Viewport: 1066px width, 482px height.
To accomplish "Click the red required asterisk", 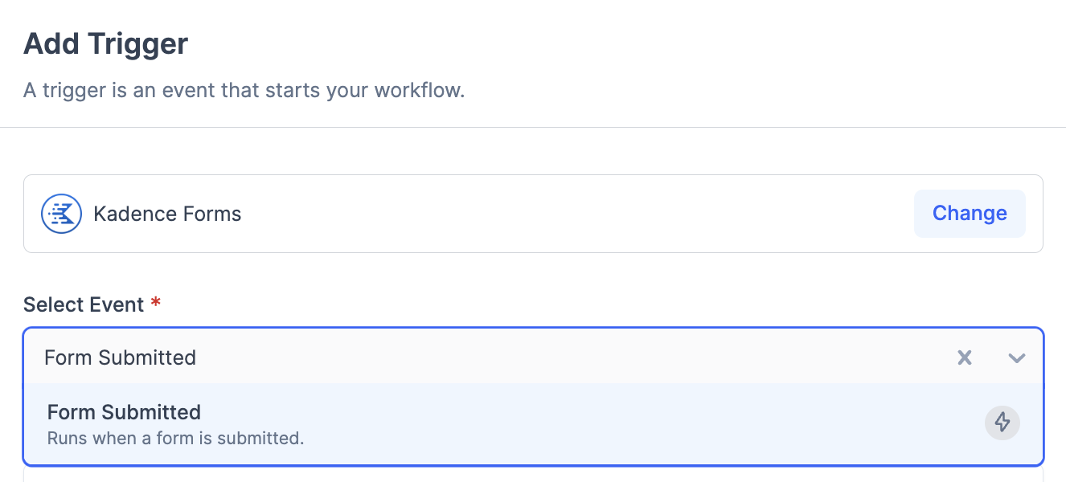I will [x=156, y=304].
